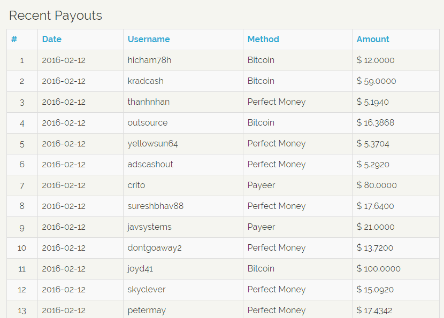
Task: Click date 2016-02-12 in hicham78h row
Action: [x=64, y=60]
